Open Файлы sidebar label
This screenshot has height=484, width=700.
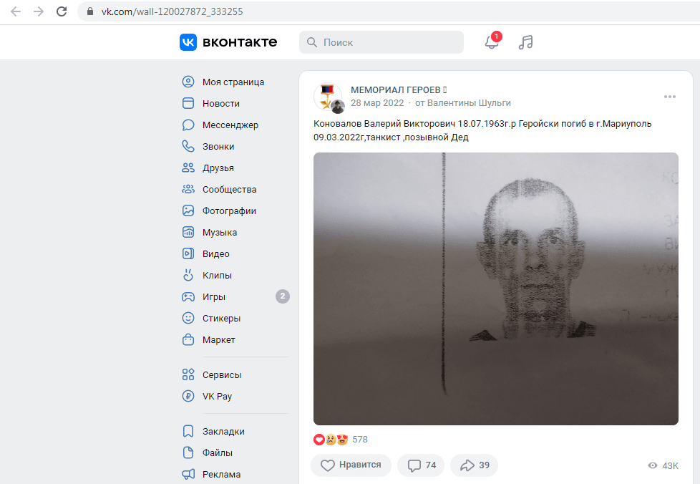pyautogui.click(x=218, y=452)
